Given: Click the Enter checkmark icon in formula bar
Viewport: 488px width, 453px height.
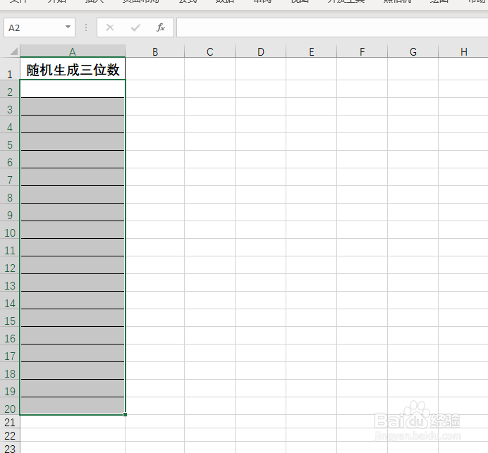Looking at the screenshot, I should coord(135,28).
